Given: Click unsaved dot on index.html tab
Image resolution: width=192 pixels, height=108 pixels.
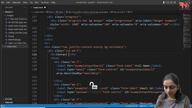Looking at the screenshot, I should pyautogui.click(x=45, y=7).
